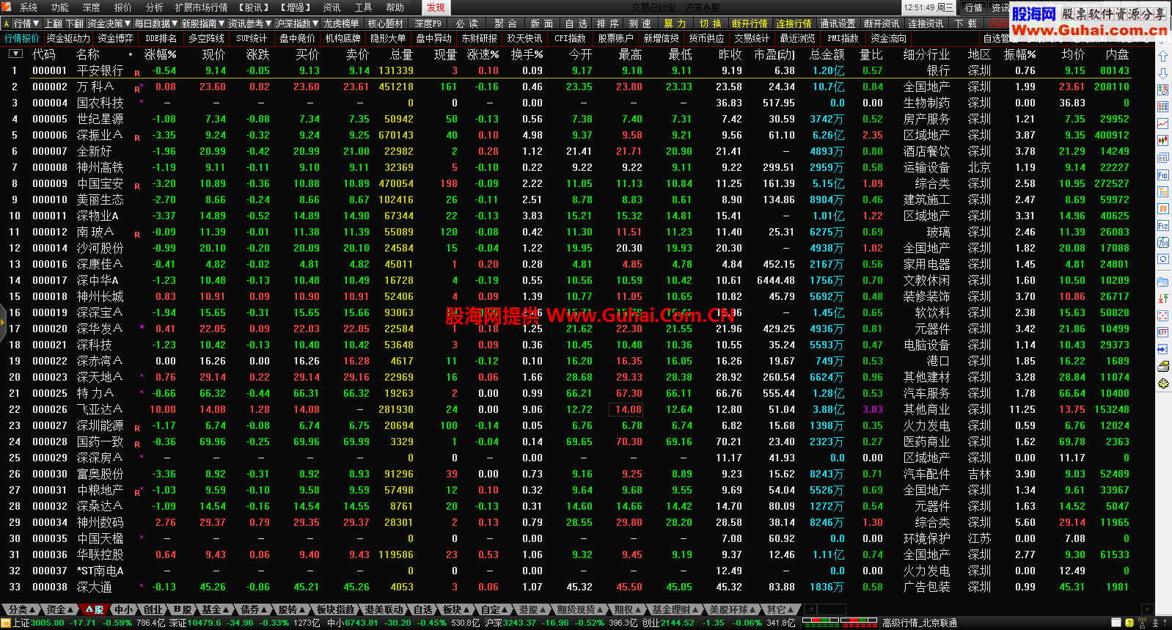Sort by the 总金额 column header
The image size is (1172, 630).
[x=827, y=54]
